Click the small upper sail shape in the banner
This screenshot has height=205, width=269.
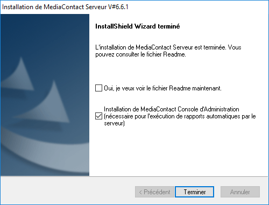click(x=19, y=74)
